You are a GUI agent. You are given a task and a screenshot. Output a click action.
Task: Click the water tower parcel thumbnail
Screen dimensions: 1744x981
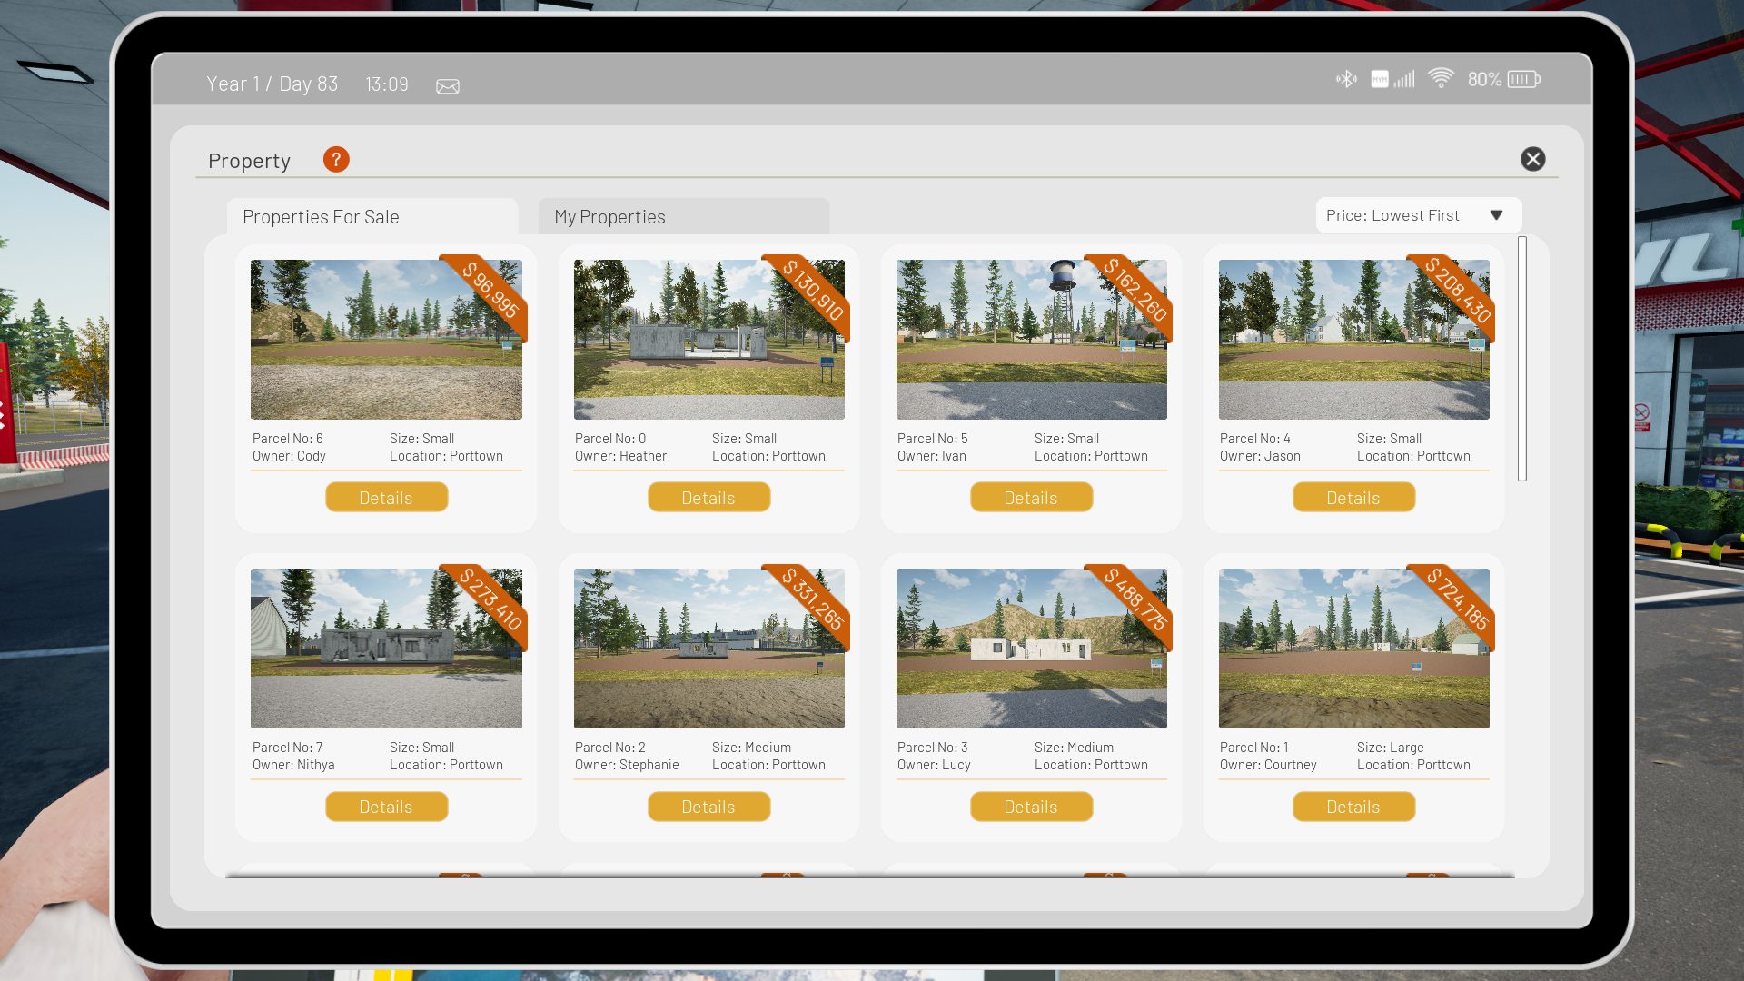(1031, 340)
